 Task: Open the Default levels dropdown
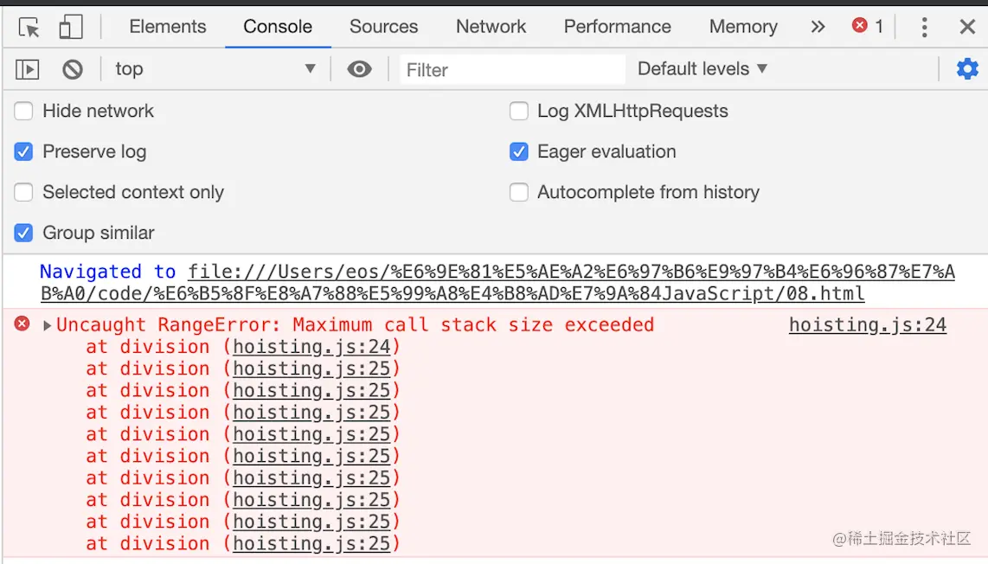pyautogui.click(x=703, y=69)
